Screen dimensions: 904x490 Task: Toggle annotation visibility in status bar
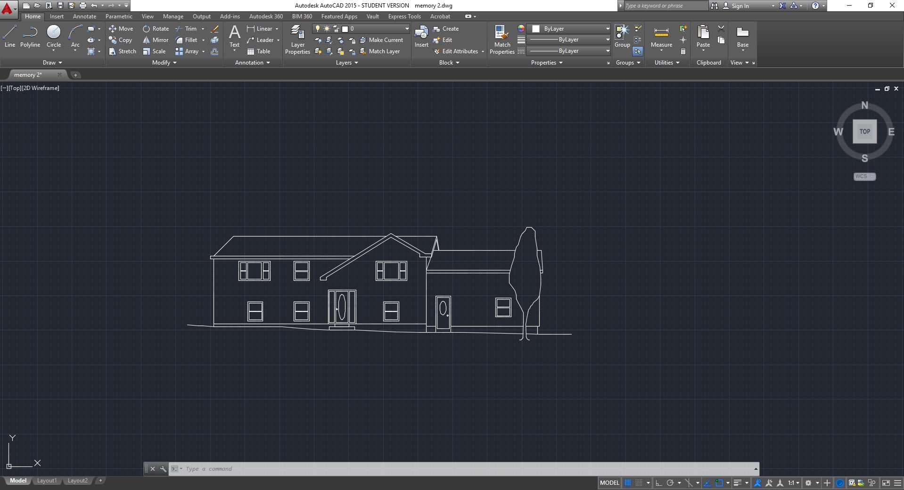[x=757, y=483]
